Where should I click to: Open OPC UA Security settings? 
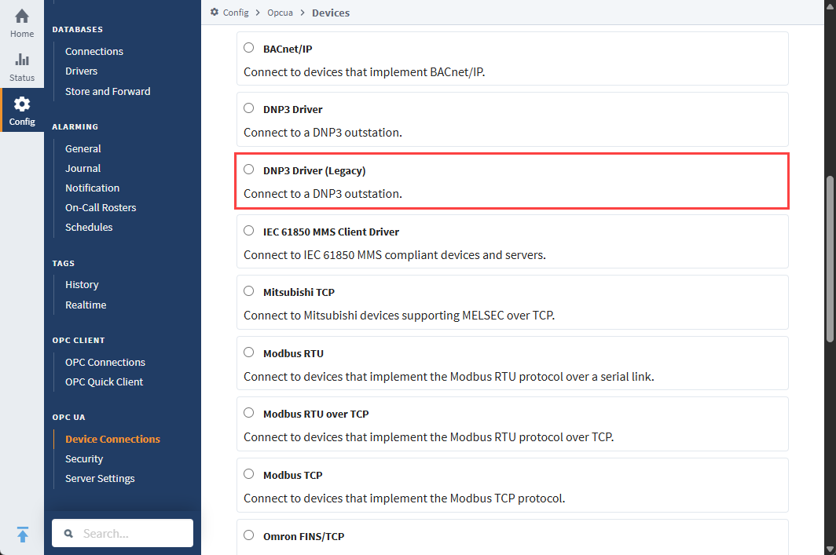coord(84,458)
